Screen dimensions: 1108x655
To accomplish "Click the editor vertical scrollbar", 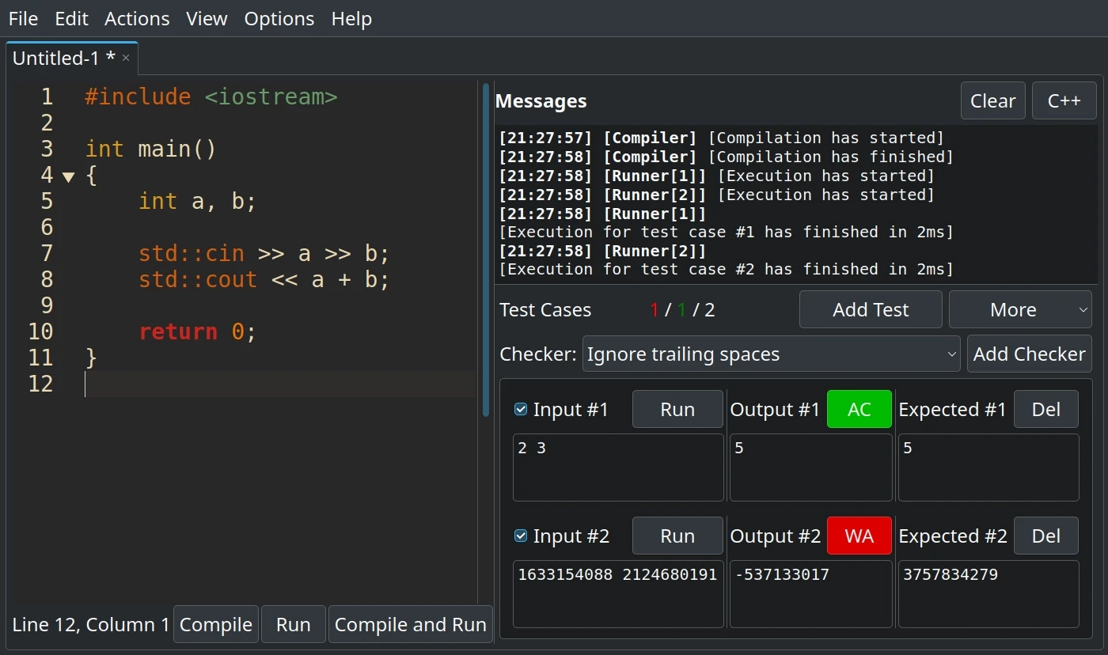I will [486, 249].
